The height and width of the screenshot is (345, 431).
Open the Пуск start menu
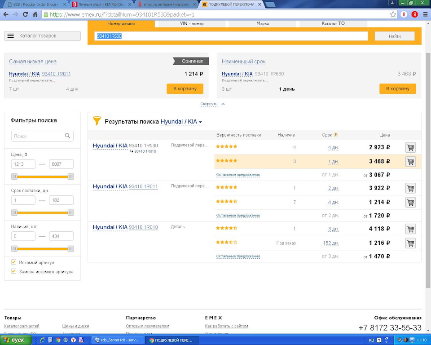(x=15, y=340)
